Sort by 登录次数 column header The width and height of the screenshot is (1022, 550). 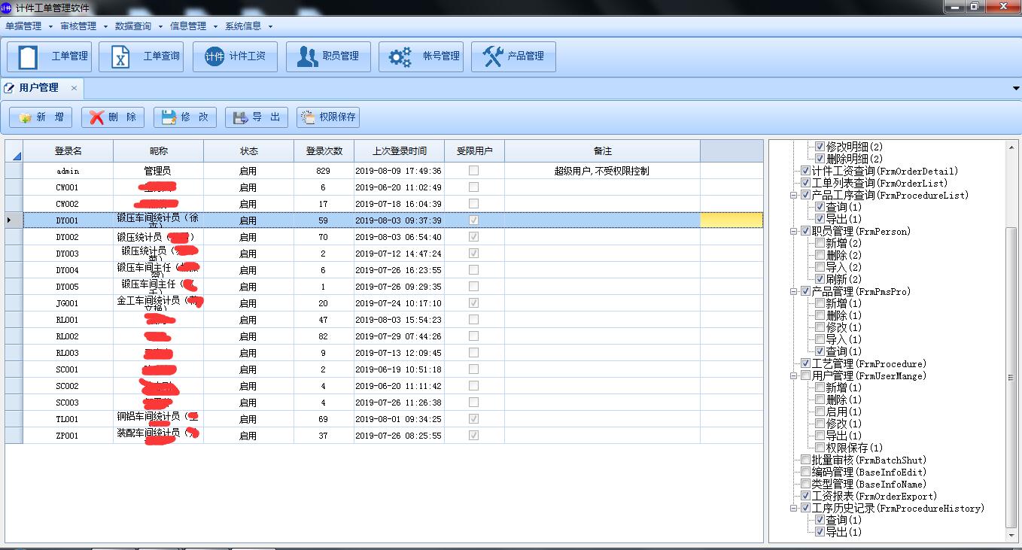(x=324, y=150)
